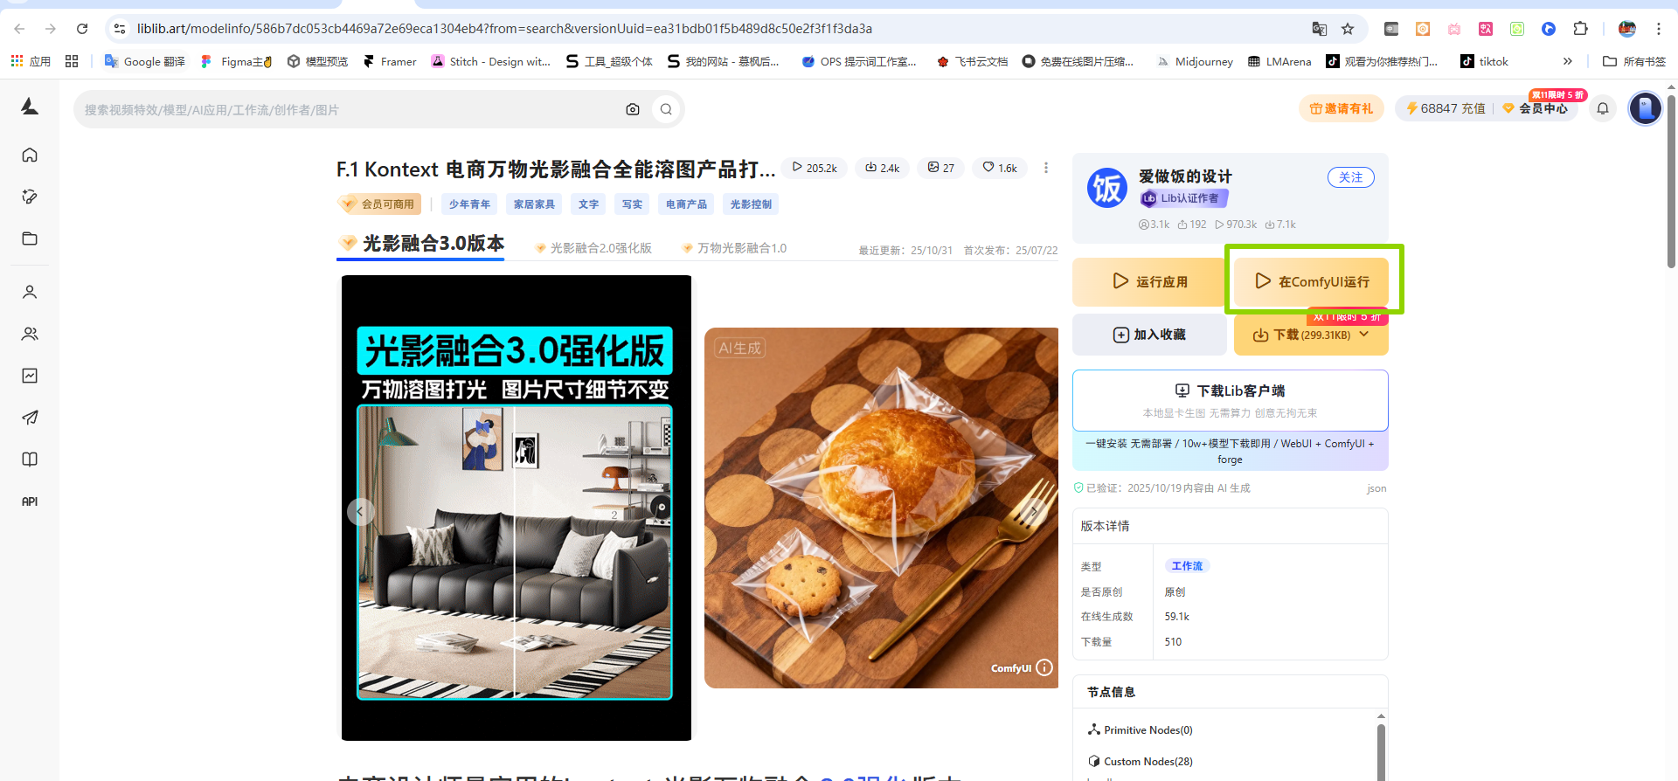The width and height of the screenshot is (1678, 781).
Task: Open the folder icon in left sidebar
Action: tap(30, 238)
